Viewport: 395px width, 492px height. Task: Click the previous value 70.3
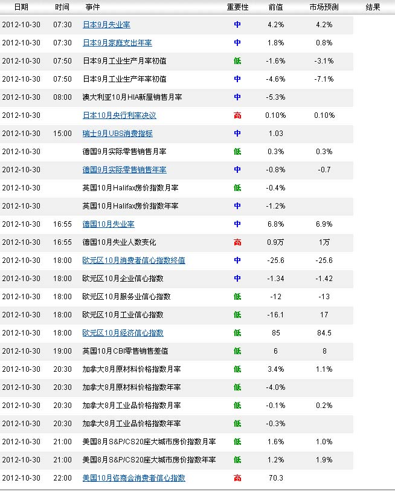click(x=276, y=478)
